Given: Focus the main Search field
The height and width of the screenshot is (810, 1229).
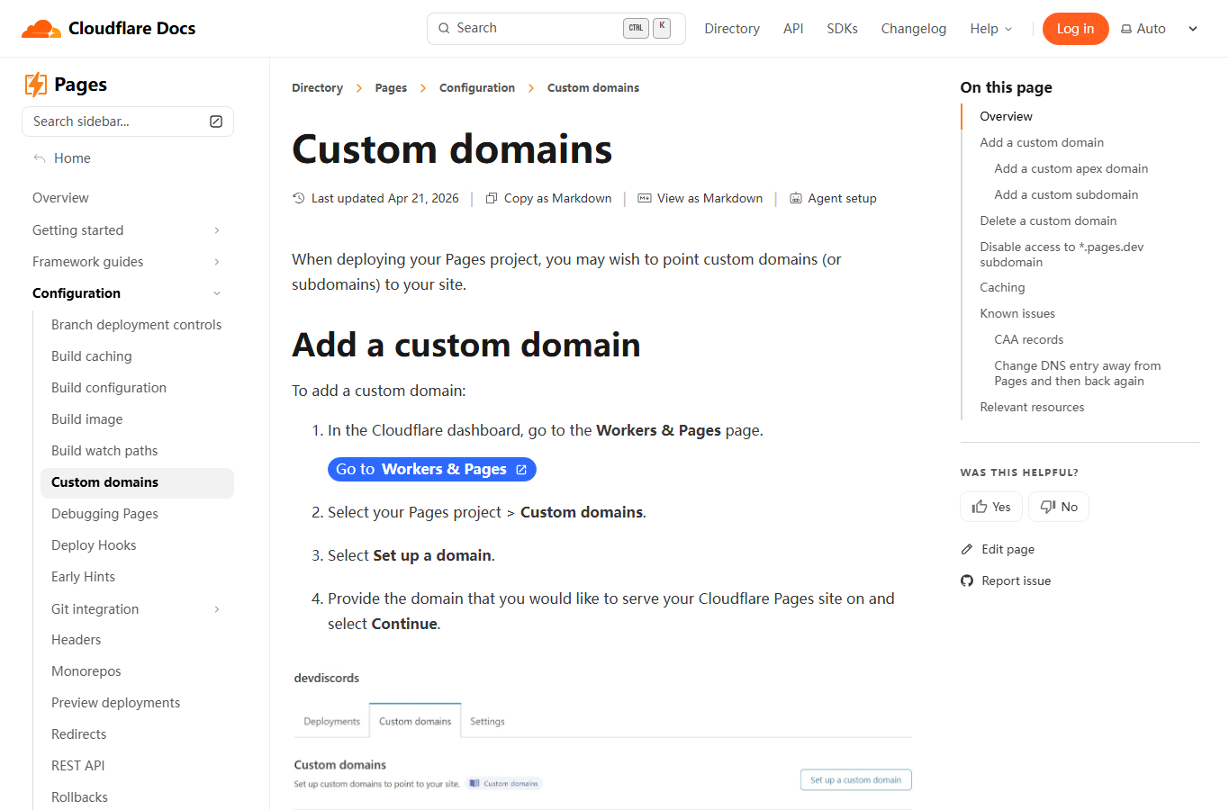Looking at the screenshot, I should pyautogui.click(x=556, y=29).
